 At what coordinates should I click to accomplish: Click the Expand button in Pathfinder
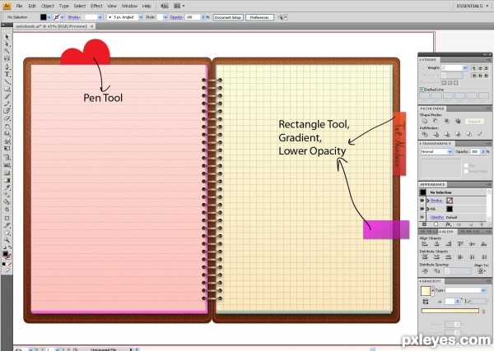coord(474,122)
